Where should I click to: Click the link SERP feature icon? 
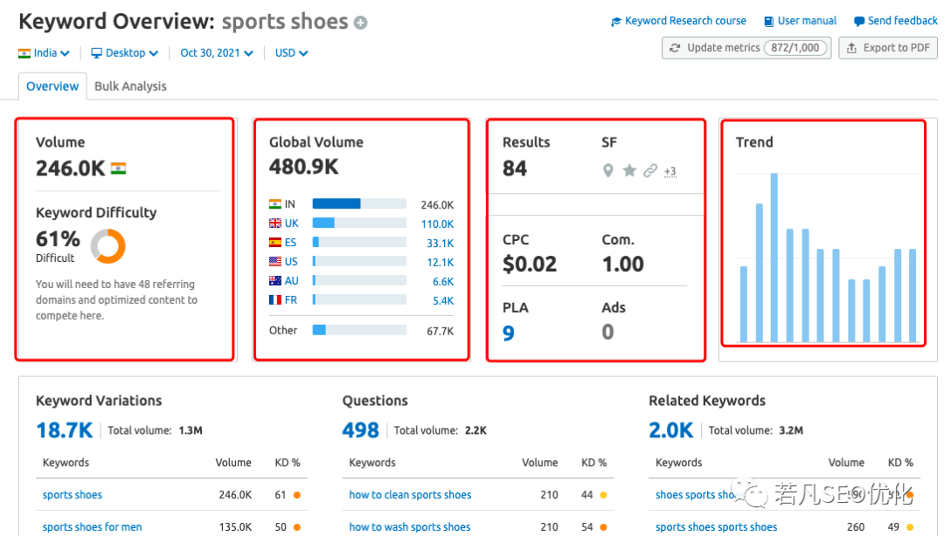(x=650, y=171)
